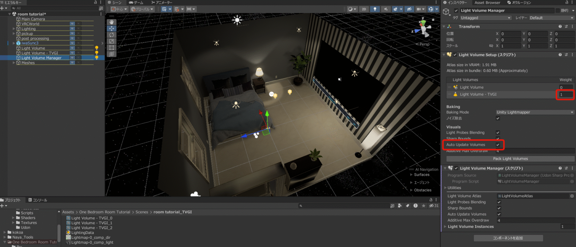Toggle scene lighting with the bulb icon

point(375,9)
